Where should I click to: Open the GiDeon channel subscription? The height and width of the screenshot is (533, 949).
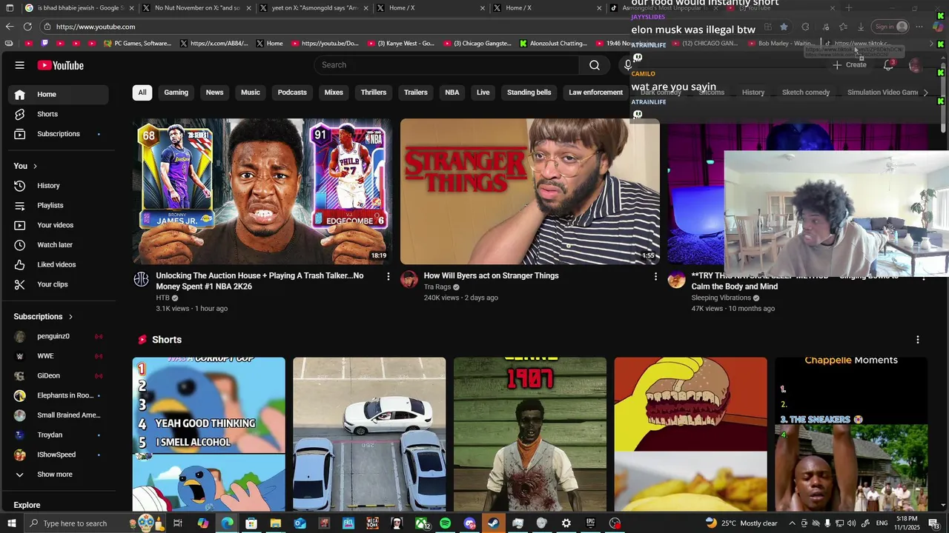pos(59,375)
